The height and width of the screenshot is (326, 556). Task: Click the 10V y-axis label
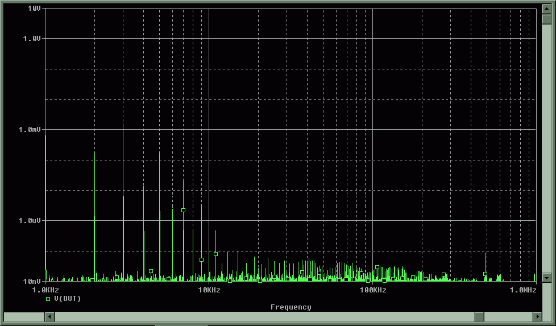click(34, 9)
